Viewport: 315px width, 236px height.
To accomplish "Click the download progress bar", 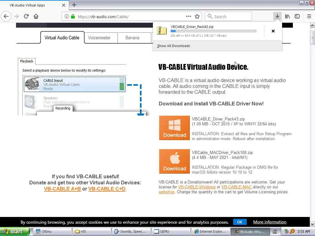I will [213, 31].
